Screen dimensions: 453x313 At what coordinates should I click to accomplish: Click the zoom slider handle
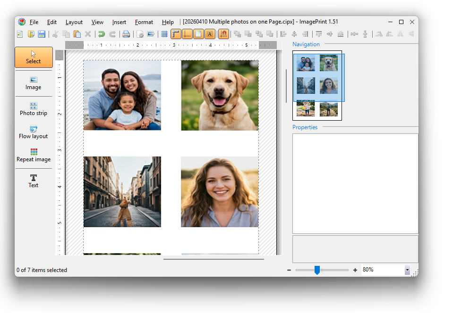click(x=317, y=270)
